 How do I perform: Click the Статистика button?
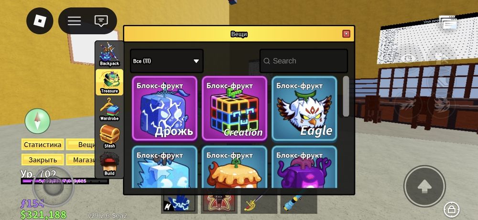coord(43,145)
